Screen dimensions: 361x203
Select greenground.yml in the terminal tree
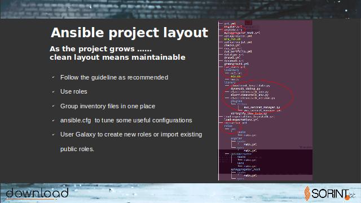click(236, 64)
